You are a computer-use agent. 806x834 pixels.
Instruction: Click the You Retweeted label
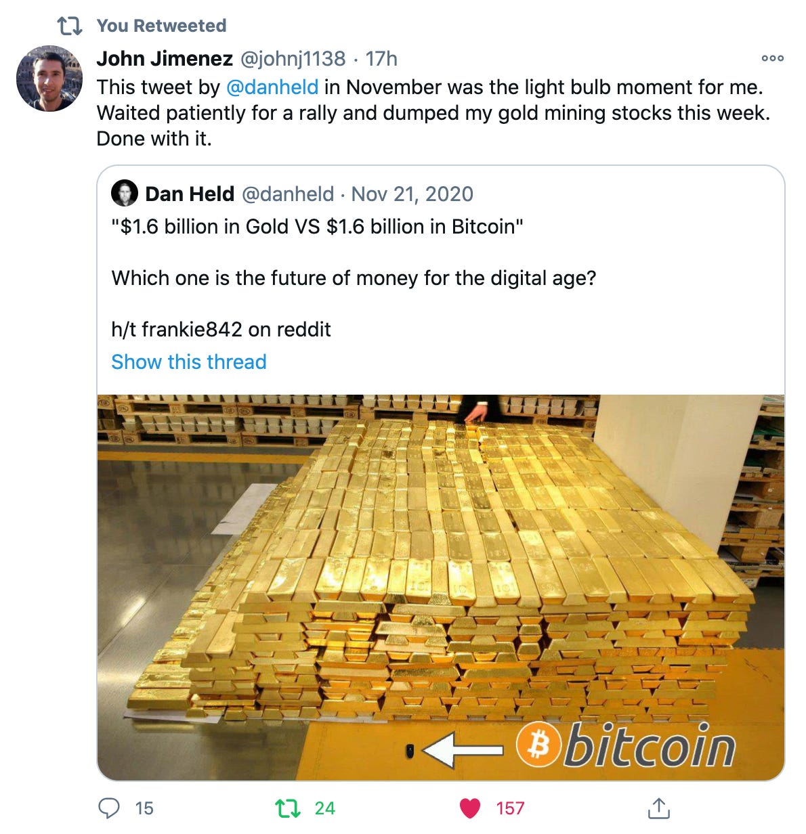tap(161, 26)
